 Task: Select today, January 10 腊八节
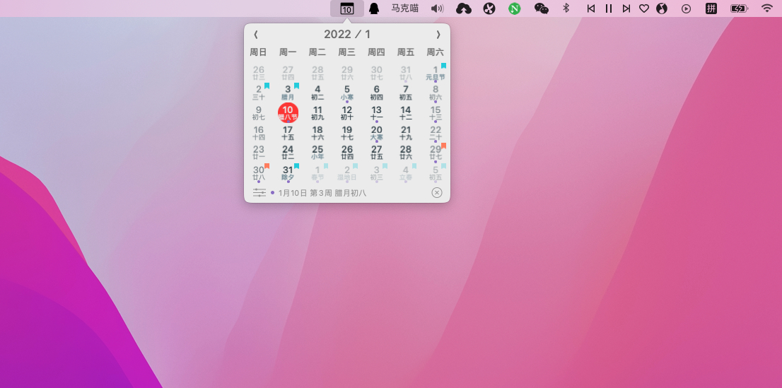pyautogui.click(x=288, y=113)
